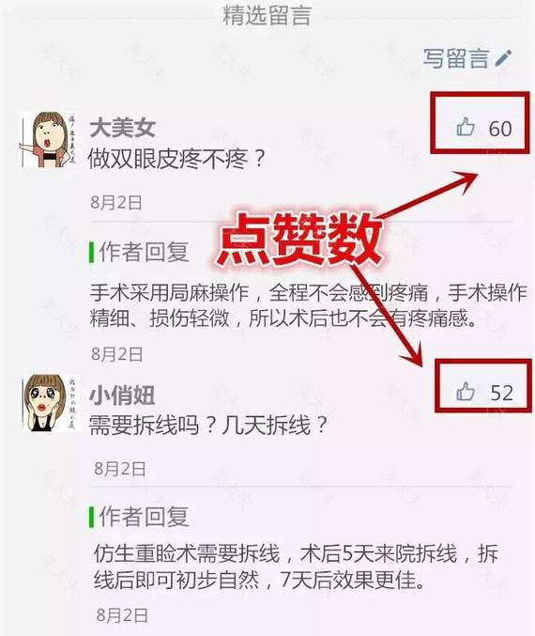The width and height of the screenshot is (535, 636).
Task: Like 大美女's comment with thumbs-up icon
Action: [466, 128]
